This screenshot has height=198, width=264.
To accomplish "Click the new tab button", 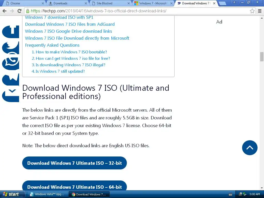I will point(222,3).
